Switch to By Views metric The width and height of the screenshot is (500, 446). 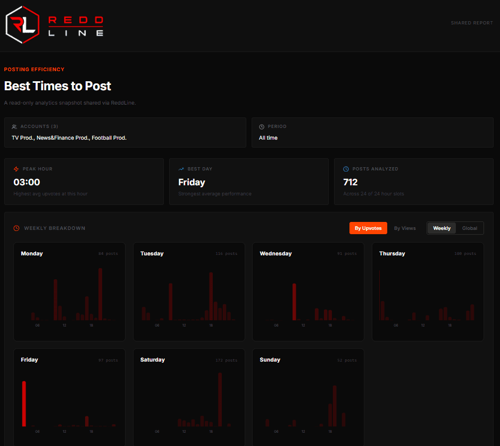(405, 228)
